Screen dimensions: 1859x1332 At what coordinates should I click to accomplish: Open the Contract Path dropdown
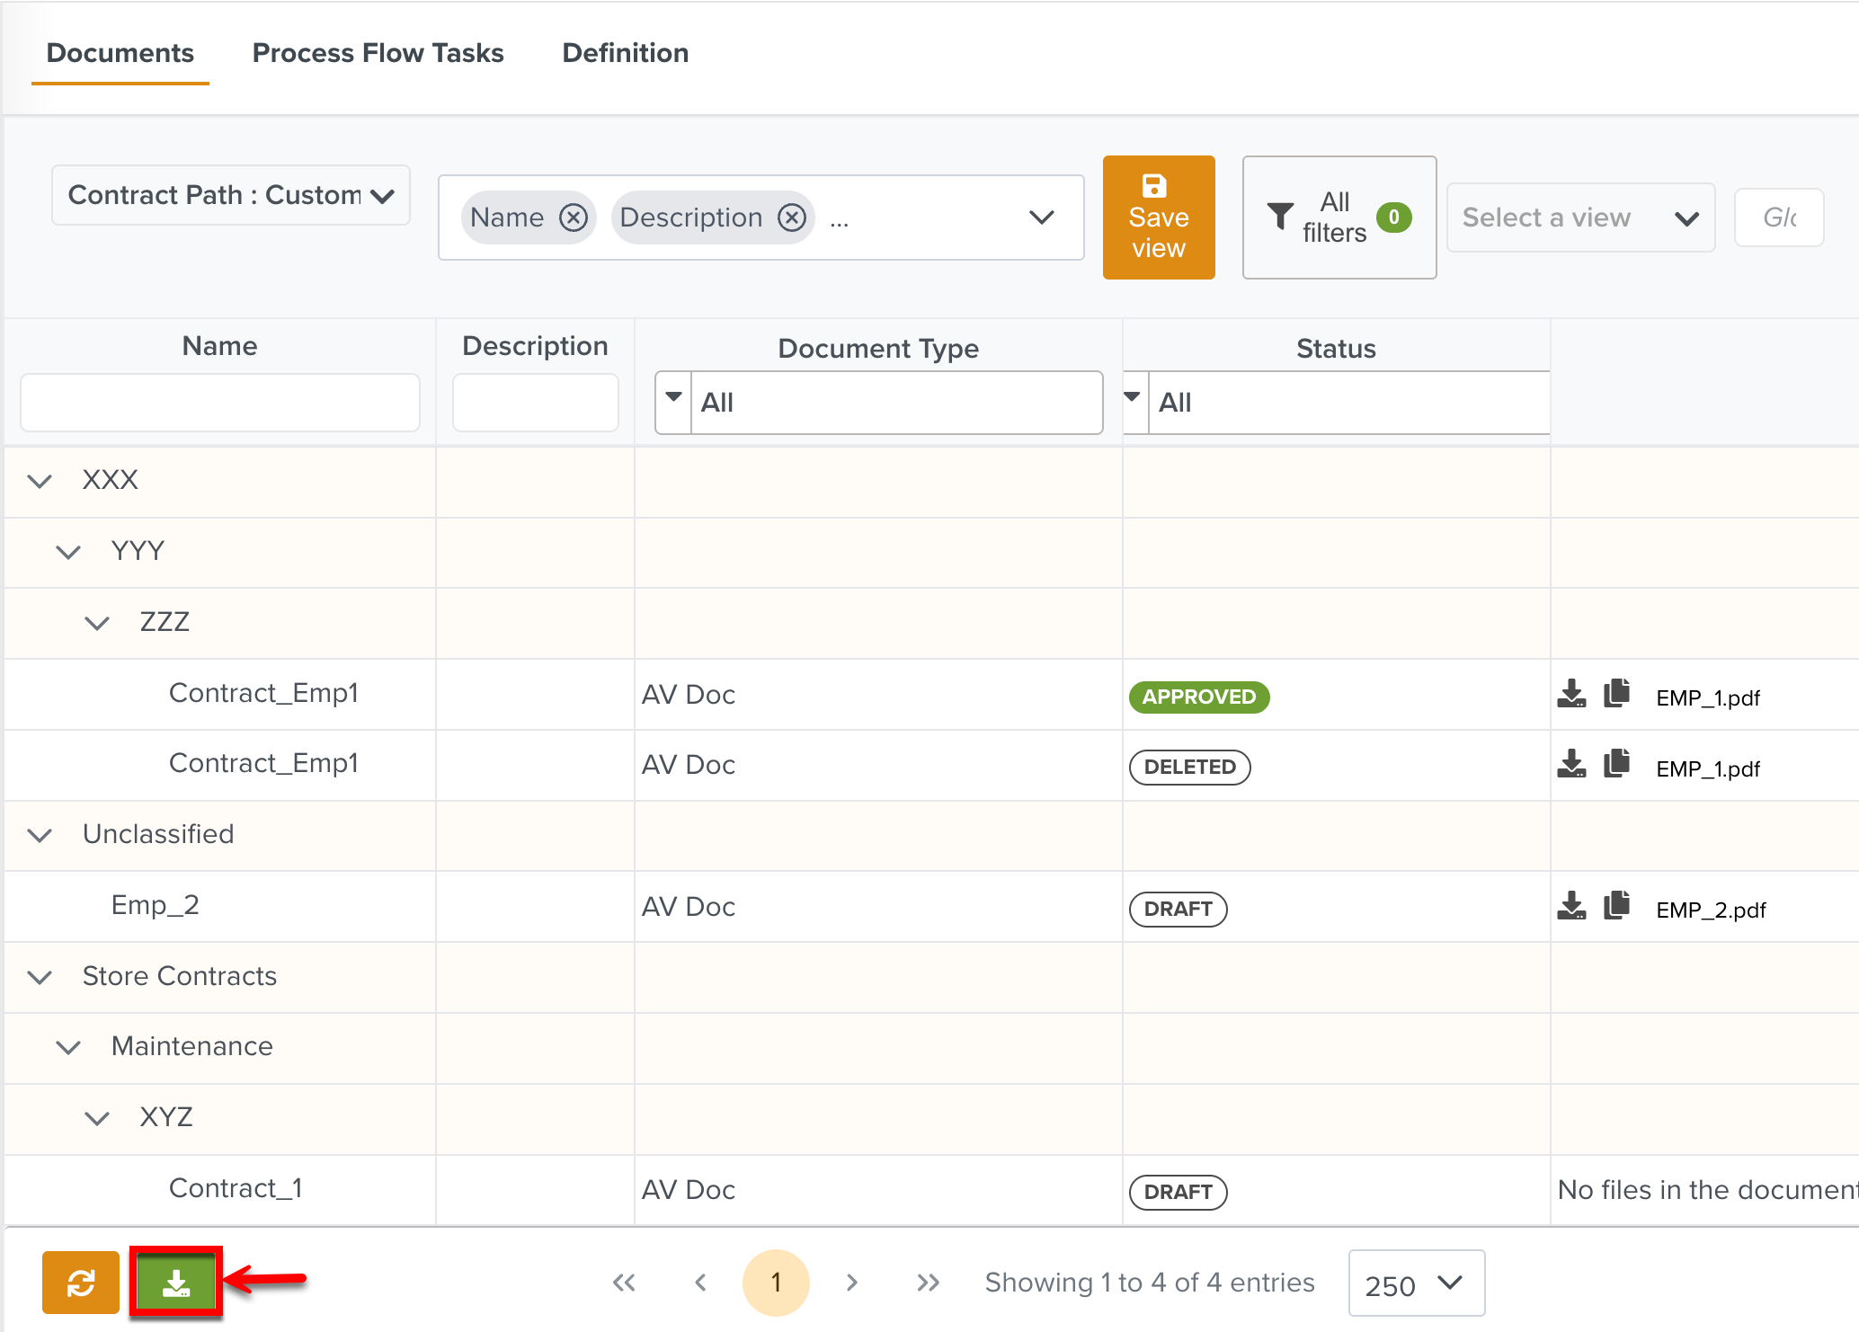tap(231, 195)
